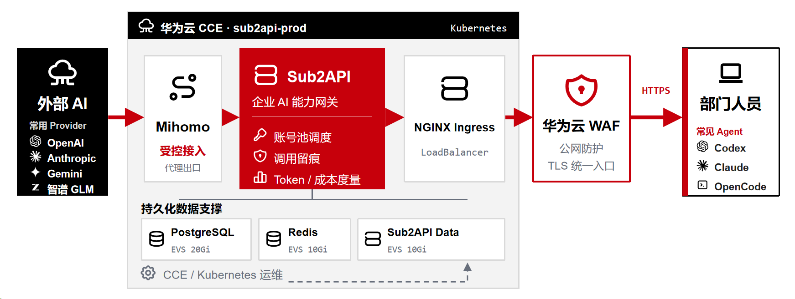This screenshot has width=795, height=299.
Task: Click the Anthropic asterisk icon
Action: point(36,157)
